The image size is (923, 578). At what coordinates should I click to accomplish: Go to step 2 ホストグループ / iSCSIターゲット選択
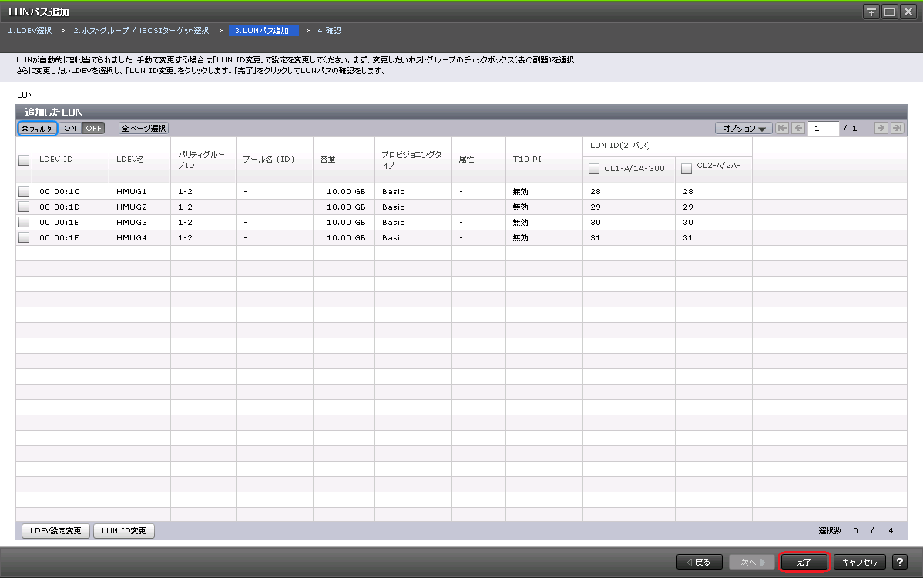click(x=141, y=31)
